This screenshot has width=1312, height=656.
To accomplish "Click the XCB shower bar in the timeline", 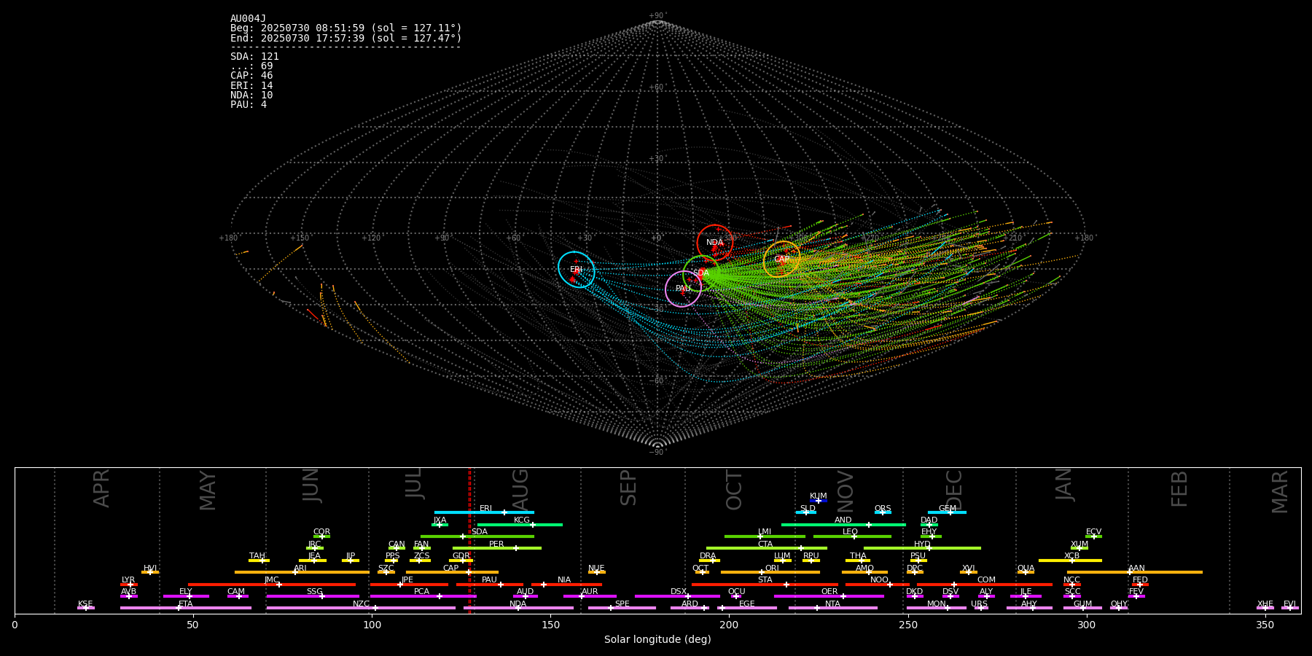I will tap(1070, 561).
